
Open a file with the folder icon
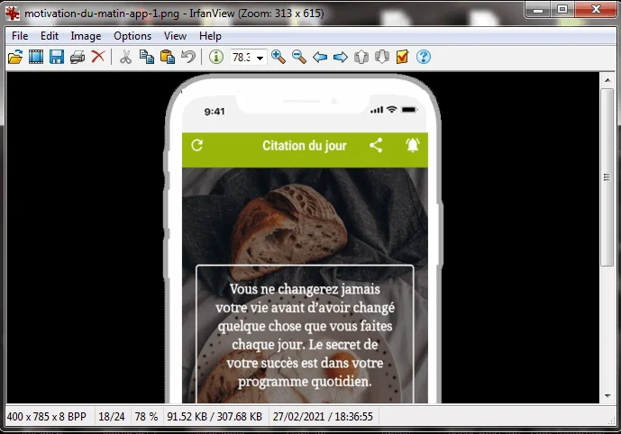[x=15, y=57]
